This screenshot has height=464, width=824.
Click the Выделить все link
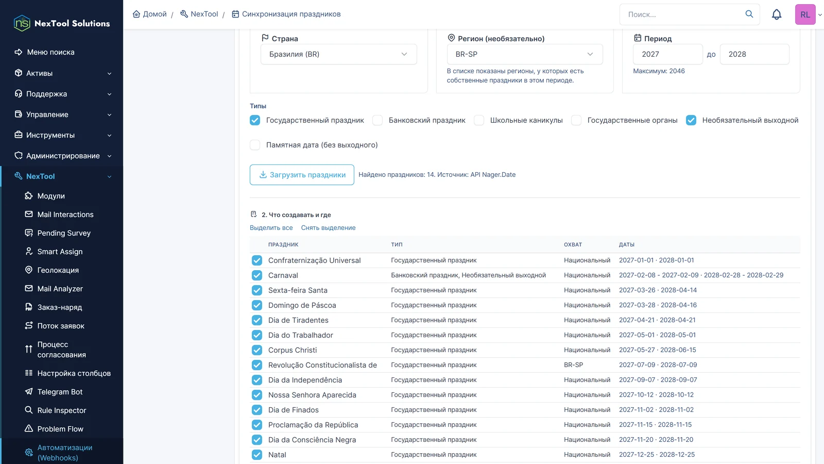tap(271, 228)
